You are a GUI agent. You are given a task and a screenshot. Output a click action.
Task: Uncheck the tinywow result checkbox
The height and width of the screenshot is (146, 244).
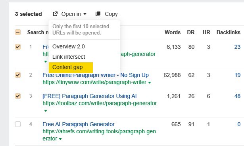click(18, 75)
